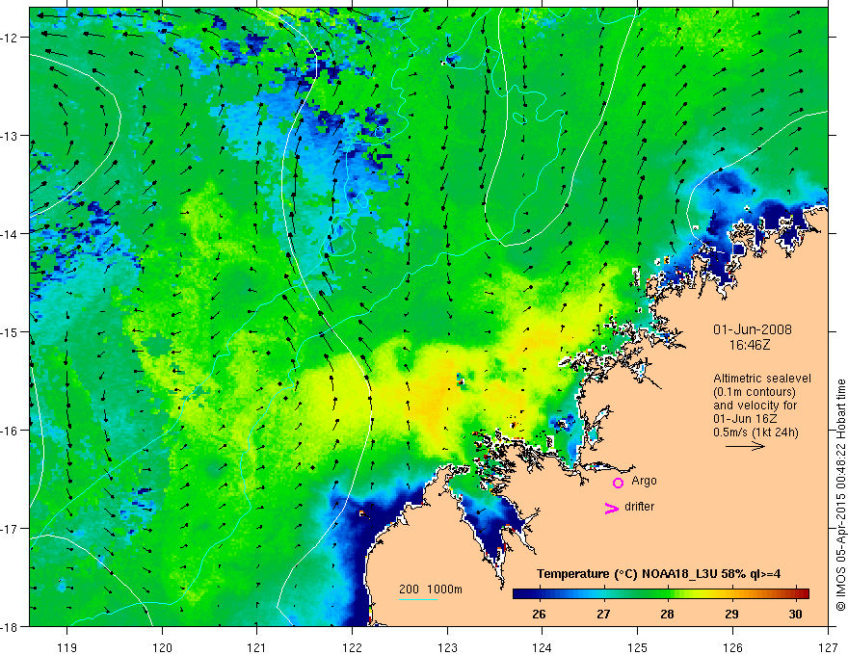Click the '01-Jun-2008' date label
The image size is (848, 655).
(x=753, y=329)
